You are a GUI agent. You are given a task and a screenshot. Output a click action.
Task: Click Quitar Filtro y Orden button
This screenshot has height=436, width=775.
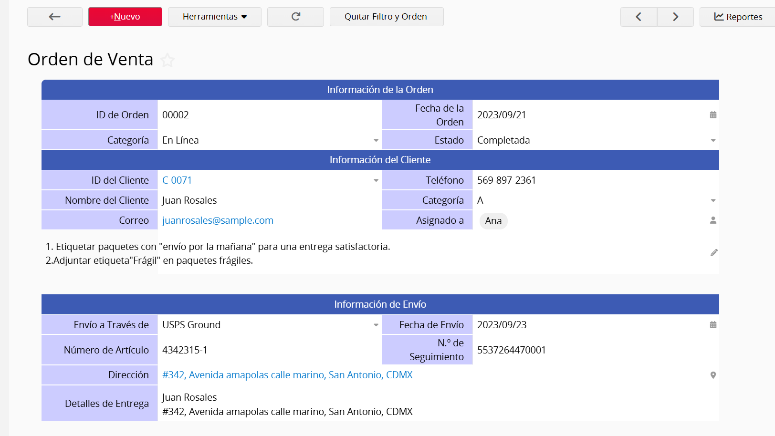pos(386,17)
